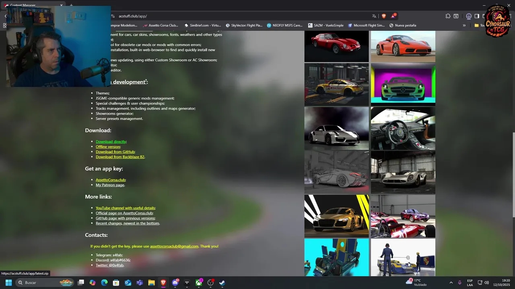Open the Porsche with driver figures thumbnail
Screen dimensions: 515x289
[403, 257]
